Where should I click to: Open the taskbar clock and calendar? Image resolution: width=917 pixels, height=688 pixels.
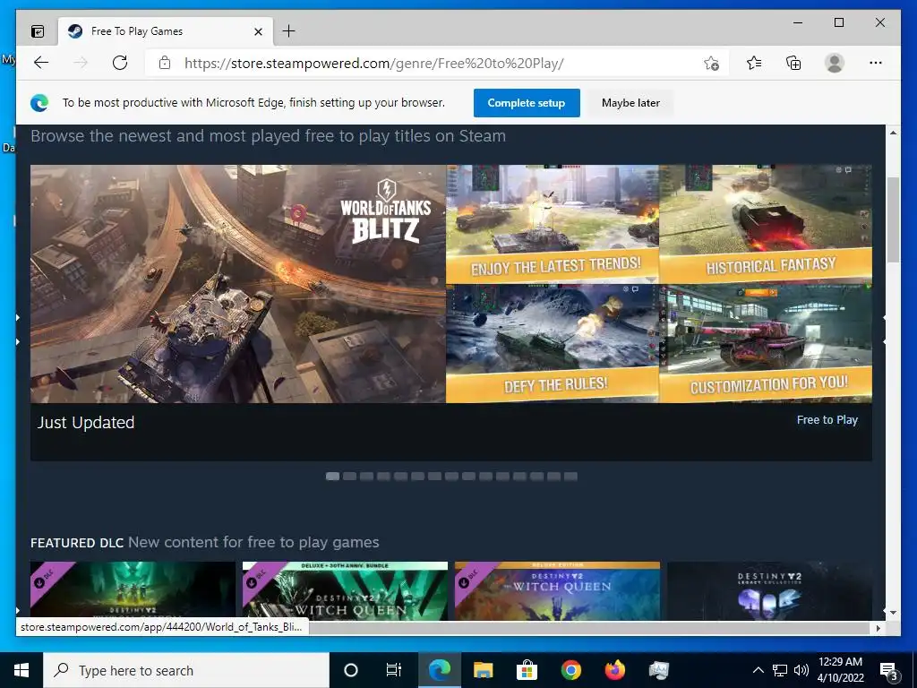click(840, 670)
